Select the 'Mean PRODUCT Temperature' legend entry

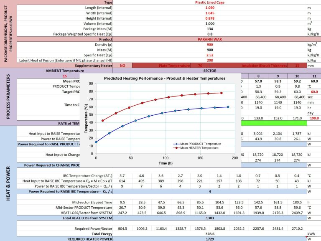pyautogui.click(x=197, y=144)
